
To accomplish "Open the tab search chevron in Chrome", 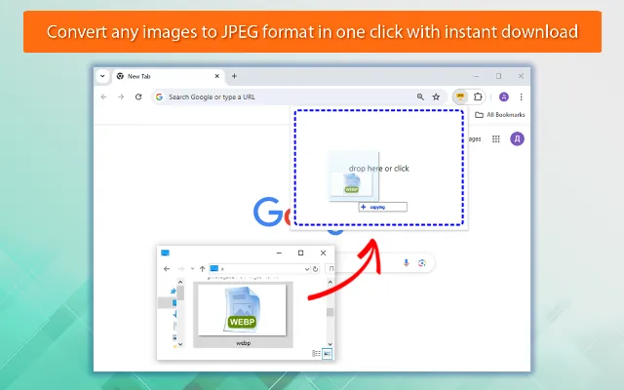I will pos(102,76).
